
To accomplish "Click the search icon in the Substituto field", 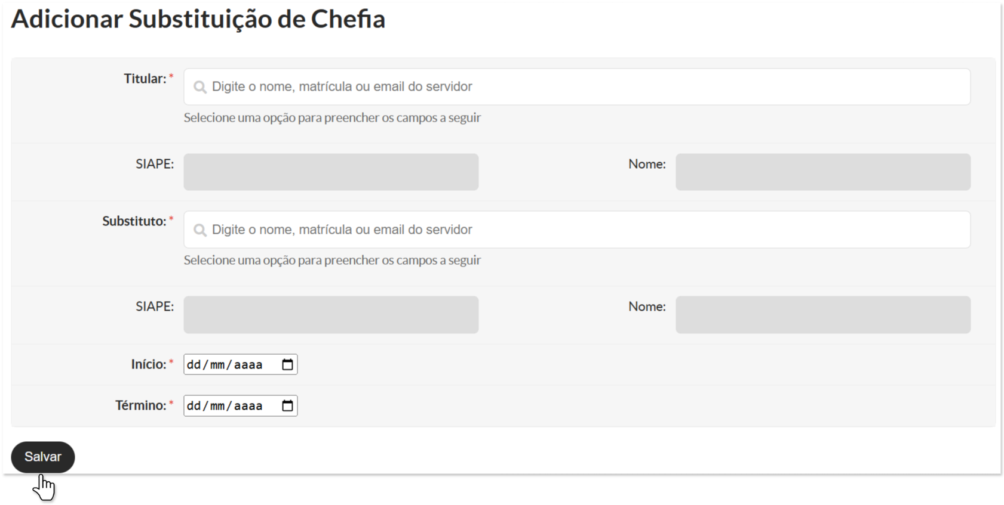I will (x=200, y=230).
